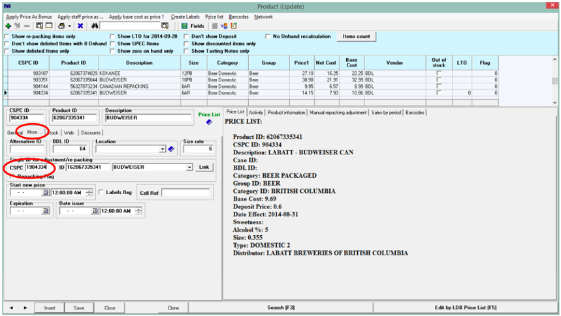Go to next record arrow at bottom
This screenshot has width=561, height=316.
click(25, 308)
